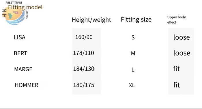Select the BERT model name
Image resolution: width=202 pixels, height=109 pixels.
(x=20, y=53)
